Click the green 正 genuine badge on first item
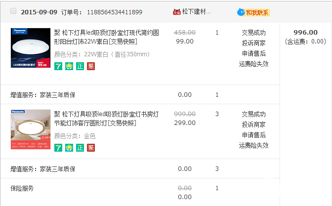The image size is (332, 206). click(x=80, y=66)
